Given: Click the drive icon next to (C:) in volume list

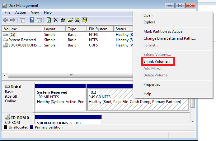Looking at the screenshot, I should click(5, 35).
